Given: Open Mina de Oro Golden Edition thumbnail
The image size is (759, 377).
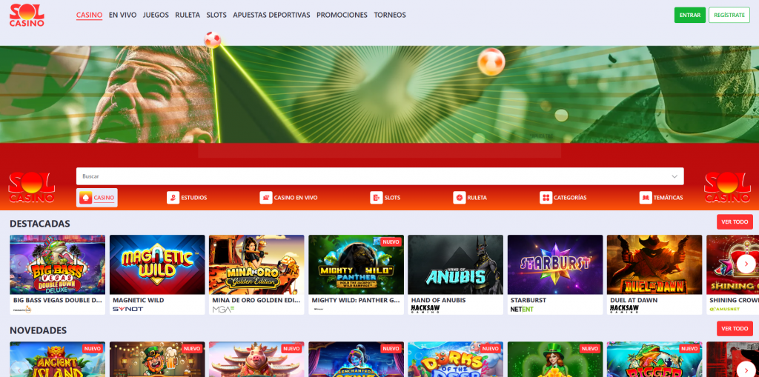Looking at the screenshot, I should (x=256, y=264).
